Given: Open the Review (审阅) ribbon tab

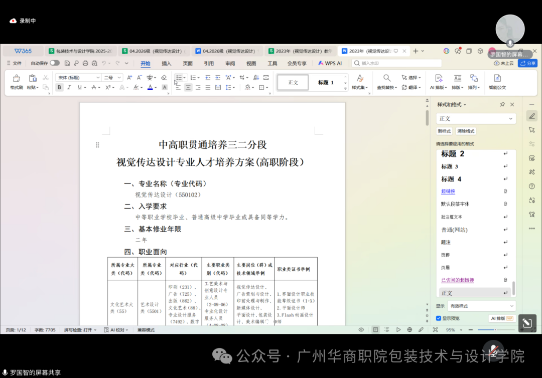Looking at the screenshot, I should point(230,63).
